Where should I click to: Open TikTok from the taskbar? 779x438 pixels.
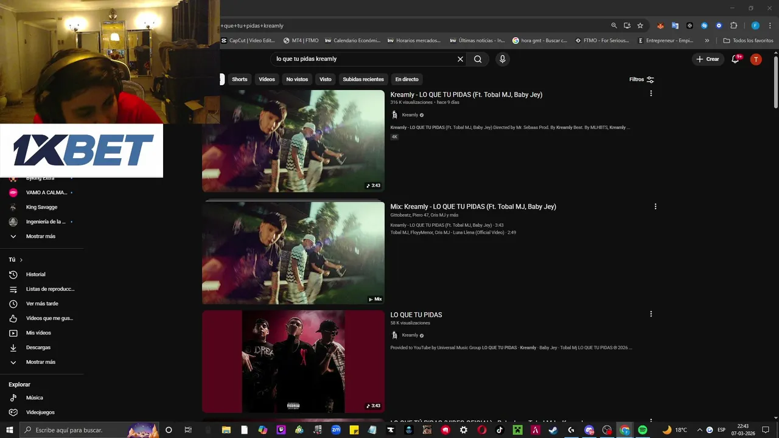point(500,430)
